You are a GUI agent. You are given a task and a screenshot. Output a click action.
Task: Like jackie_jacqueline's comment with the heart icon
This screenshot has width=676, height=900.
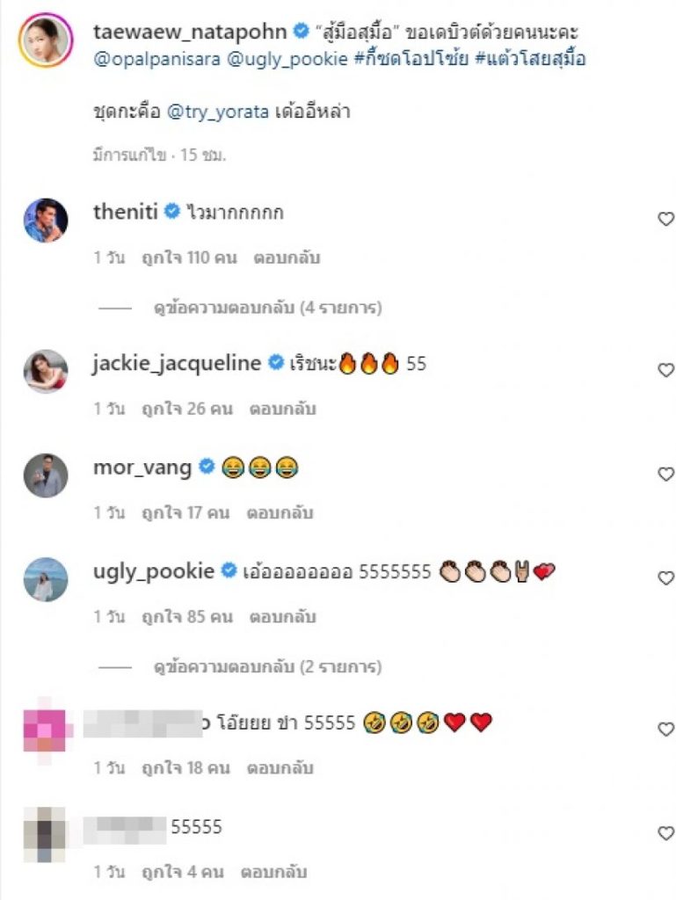[665, 370]
